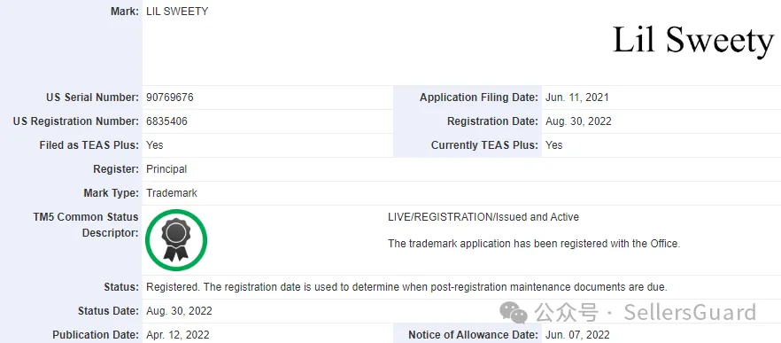The width and height of the screenshot is (781, 343).
Task: Click the trademark application registered sentence
Action: (534, 244)
